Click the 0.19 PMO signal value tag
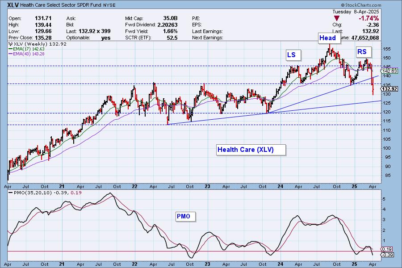The width and height of the screenshot is (402, 268). pos(387,249)
